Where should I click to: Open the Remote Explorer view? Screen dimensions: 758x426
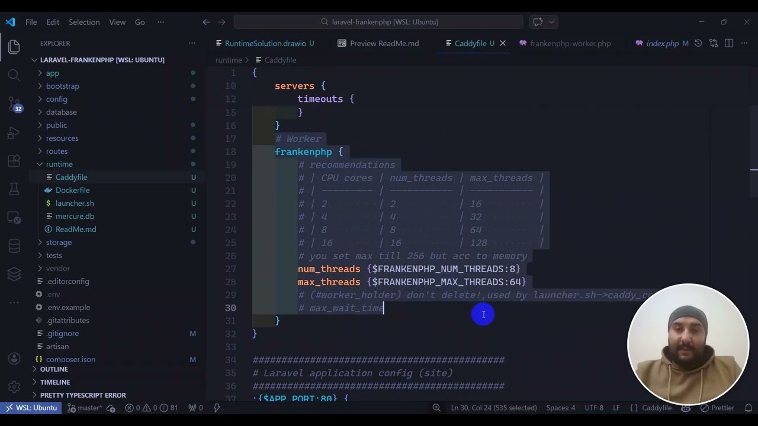14,219
